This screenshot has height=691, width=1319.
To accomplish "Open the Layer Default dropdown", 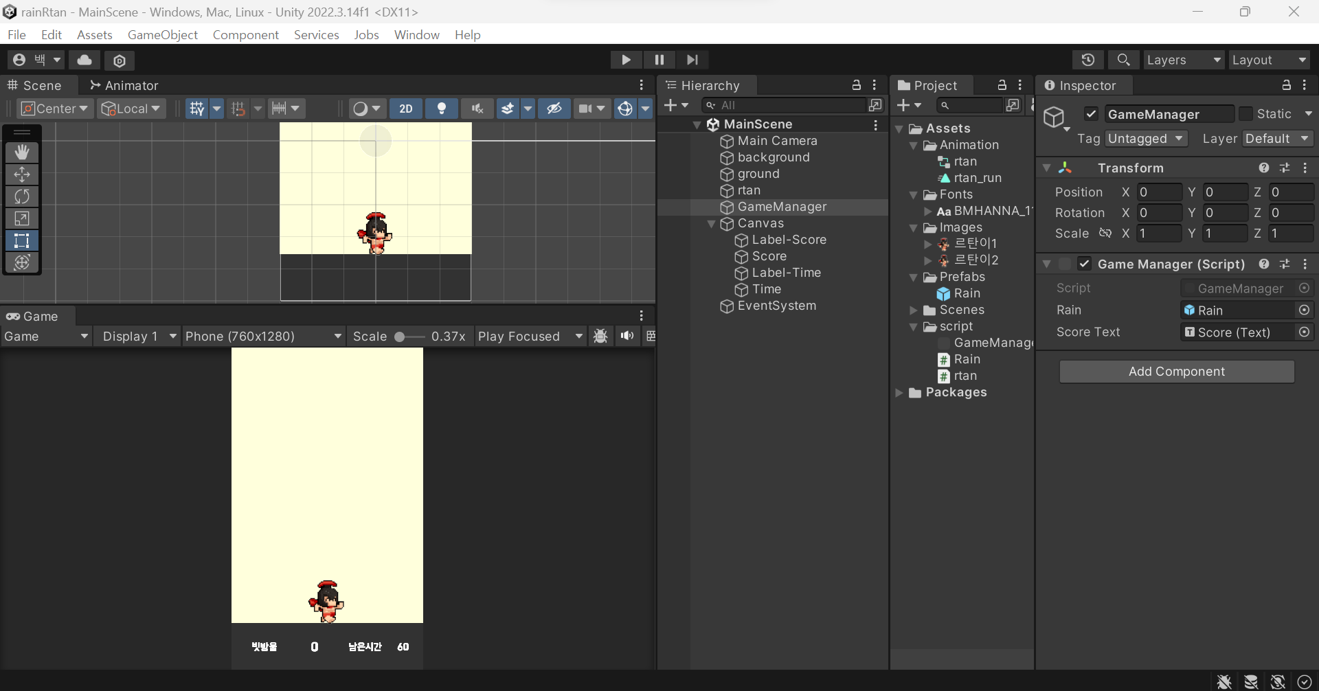I will click(1278, 139).
